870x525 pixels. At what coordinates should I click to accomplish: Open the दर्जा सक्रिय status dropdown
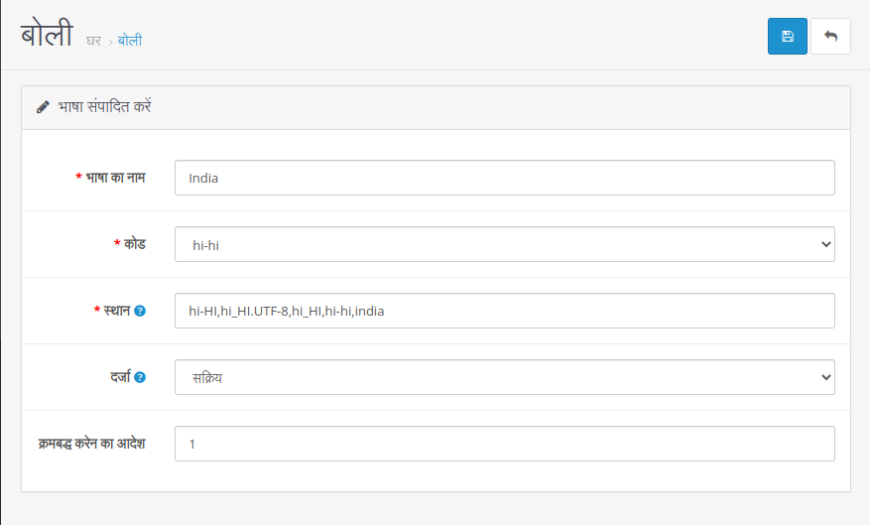(x=504, y=377)
